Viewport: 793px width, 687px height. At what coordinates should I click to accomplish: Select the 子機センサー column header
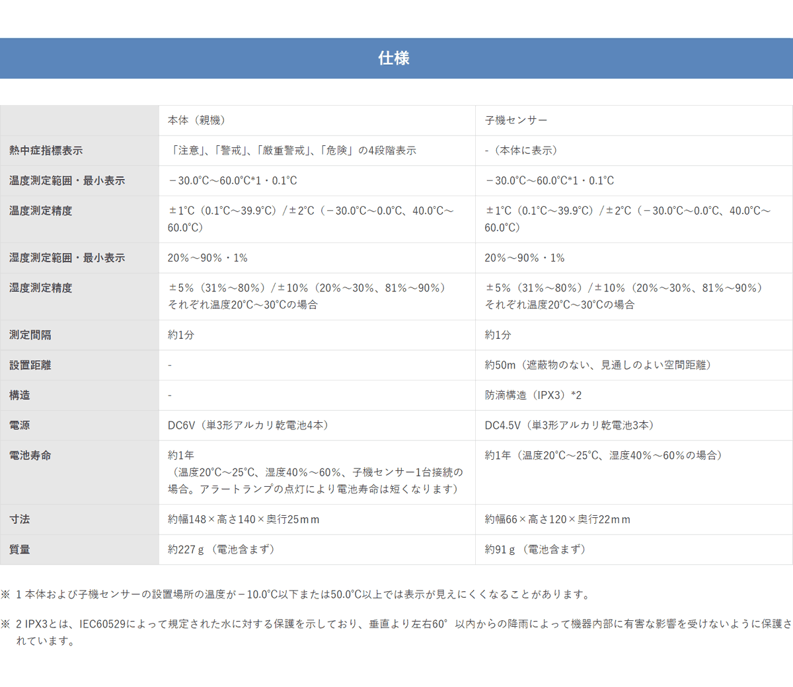[634, 120]
